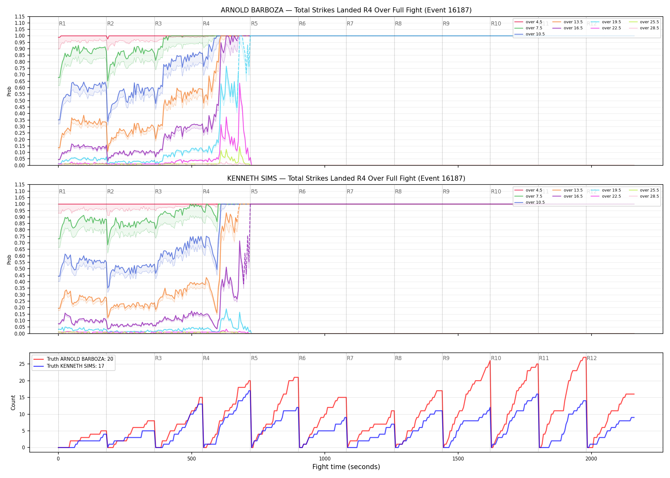Click y-axis tick '1.15' on Barboza chart
Screen dimensions: 670x478
point(20,17)
